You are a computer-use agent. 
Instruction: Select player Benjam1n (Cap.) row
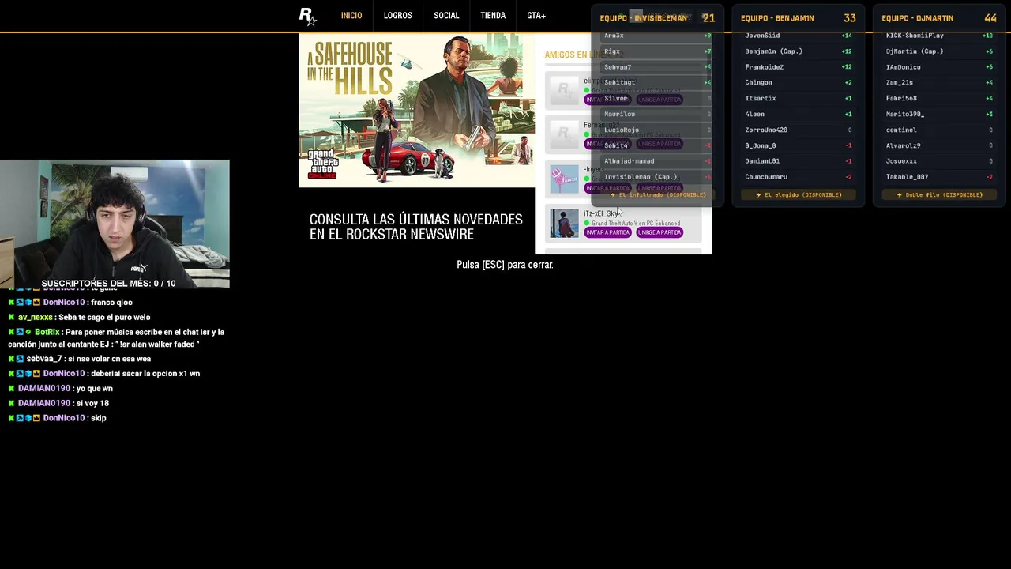pos(799,51)
